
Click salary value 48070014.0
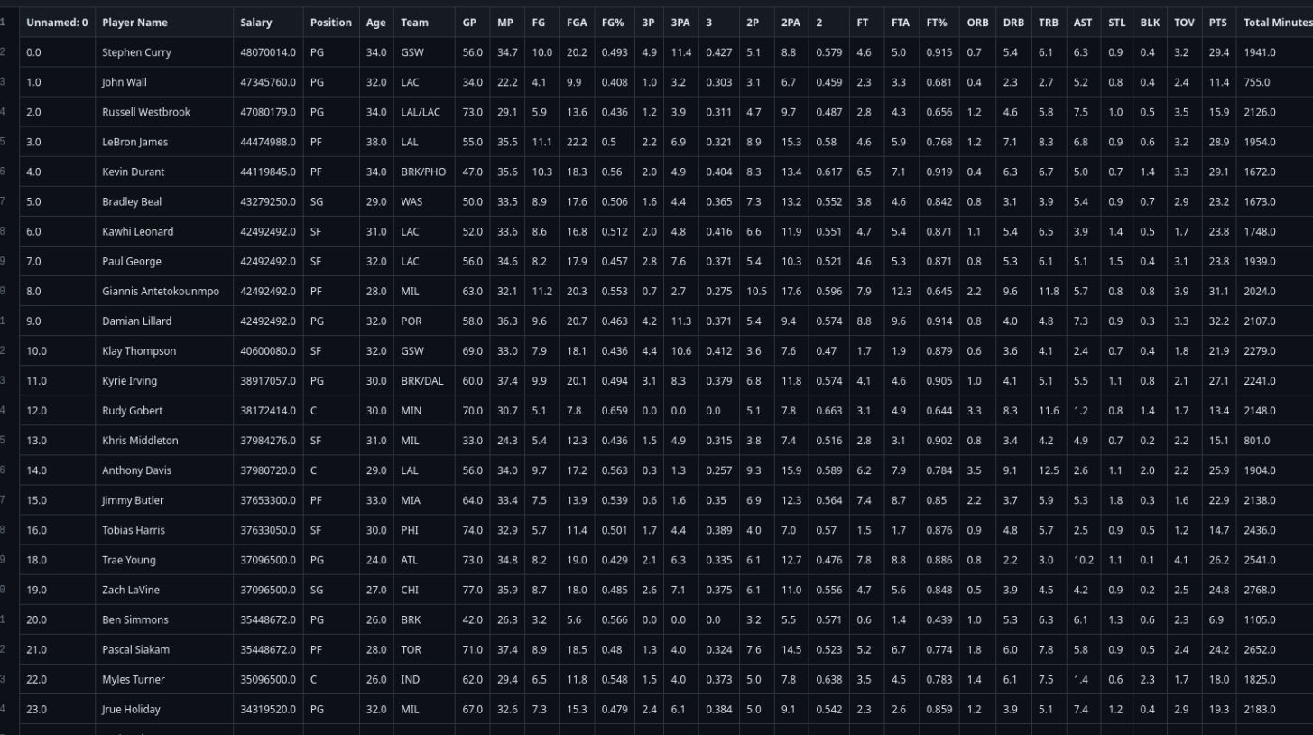pyautogui.click(x=268, y=52)
